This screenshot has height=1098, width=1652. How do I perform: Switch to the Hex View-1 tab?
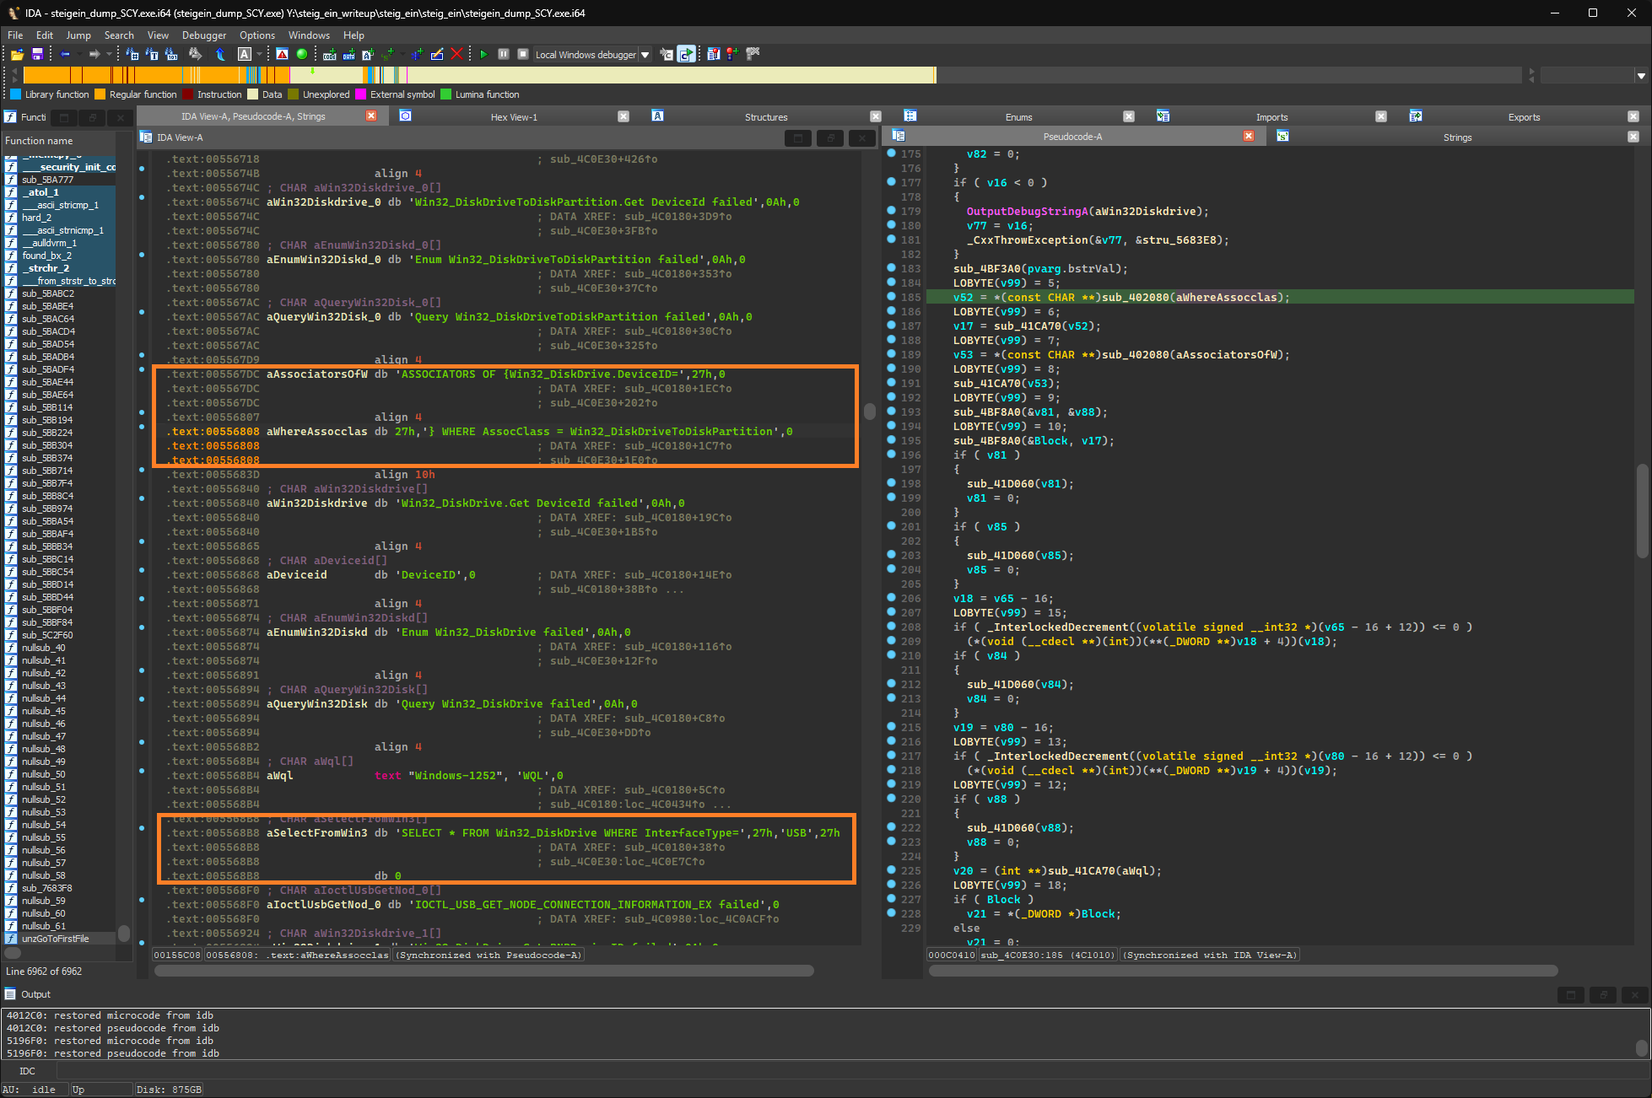[514, 117]
